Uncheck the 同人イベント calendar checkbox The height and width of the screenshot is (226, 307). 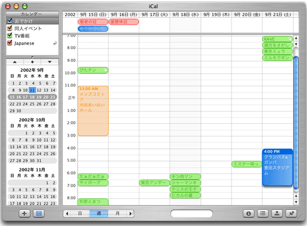pyautogui.click(x=10, y=28)
